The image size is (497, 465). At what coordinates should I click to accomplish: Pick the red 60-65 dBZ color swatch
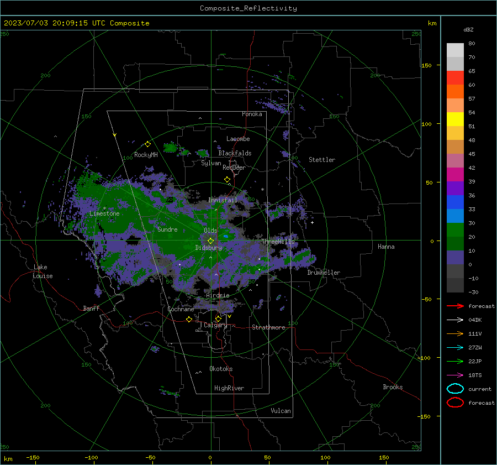(x=455, y=78)
